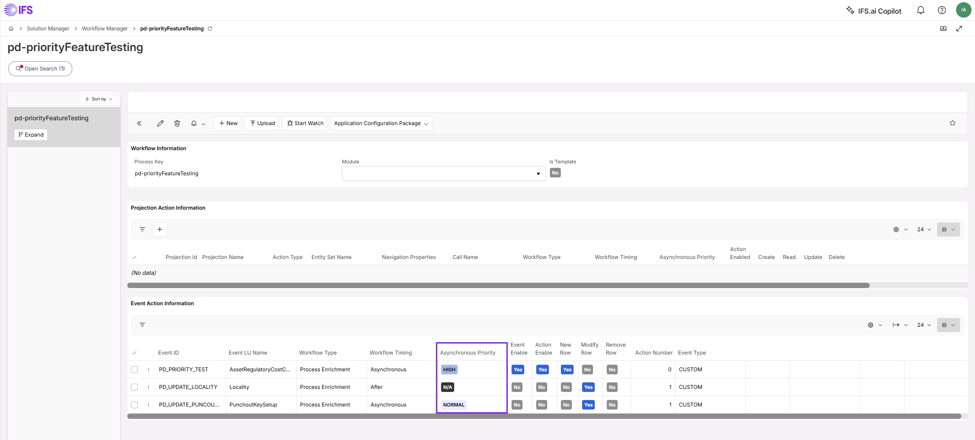975x440 pixels.
Task: Toggle select-all in Projection Action table
Action: [134, 257]
